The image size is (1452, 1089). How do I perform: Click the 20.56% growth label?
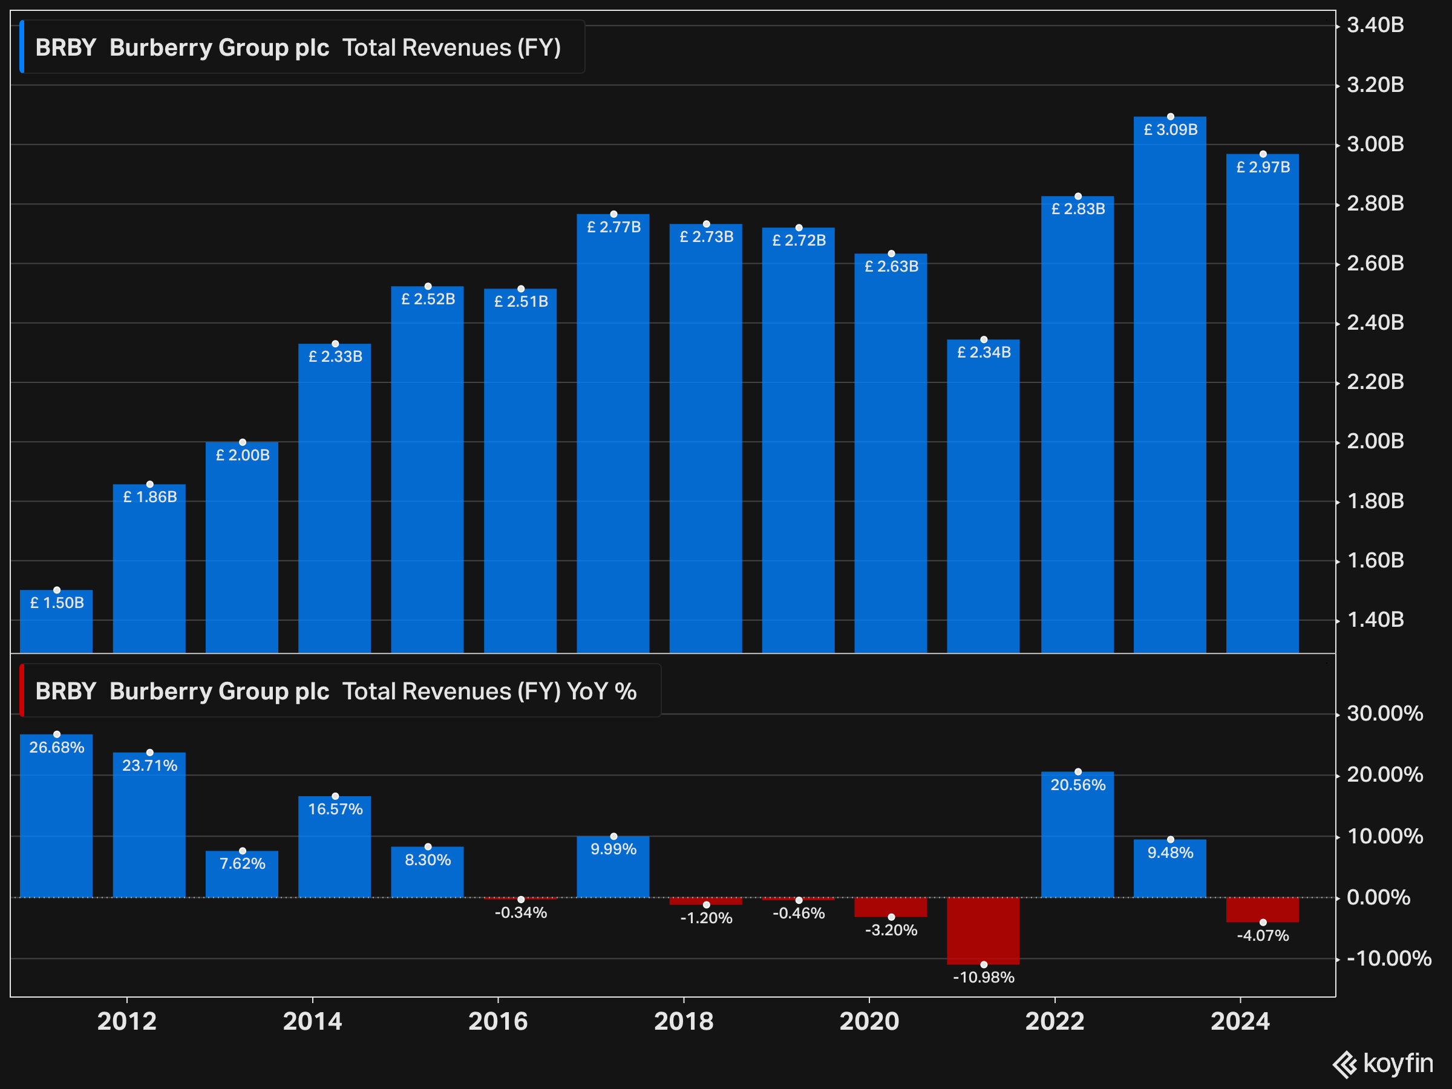click(1079, 785)
